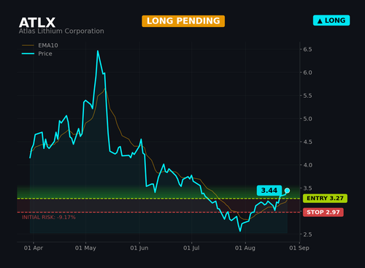Screen dimensions: 365x268
Task: Click the late-July price low near 2.5
Action: point(240,231)
